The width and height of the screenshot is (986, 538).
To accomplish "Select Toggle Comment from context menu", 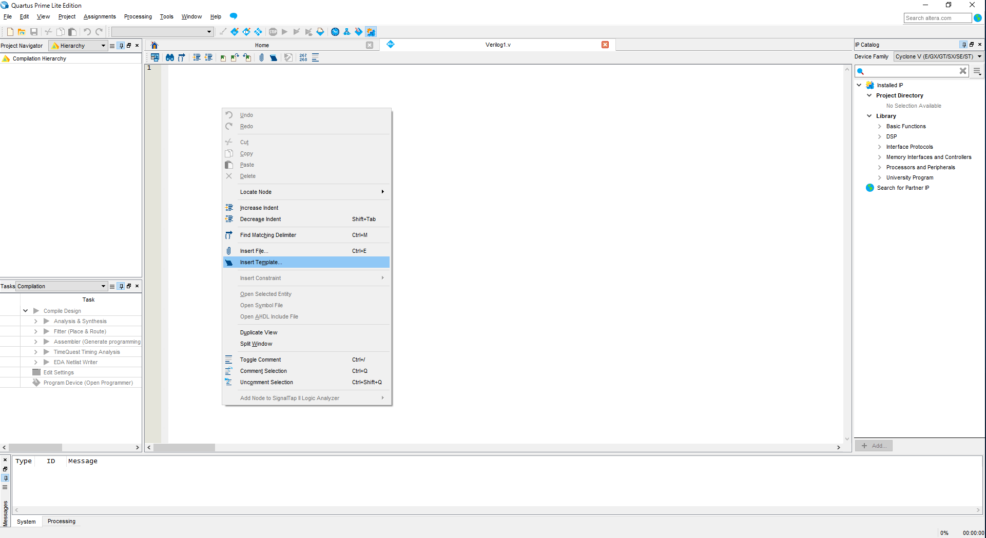I will pyautogui.click(x=306, y=360).
